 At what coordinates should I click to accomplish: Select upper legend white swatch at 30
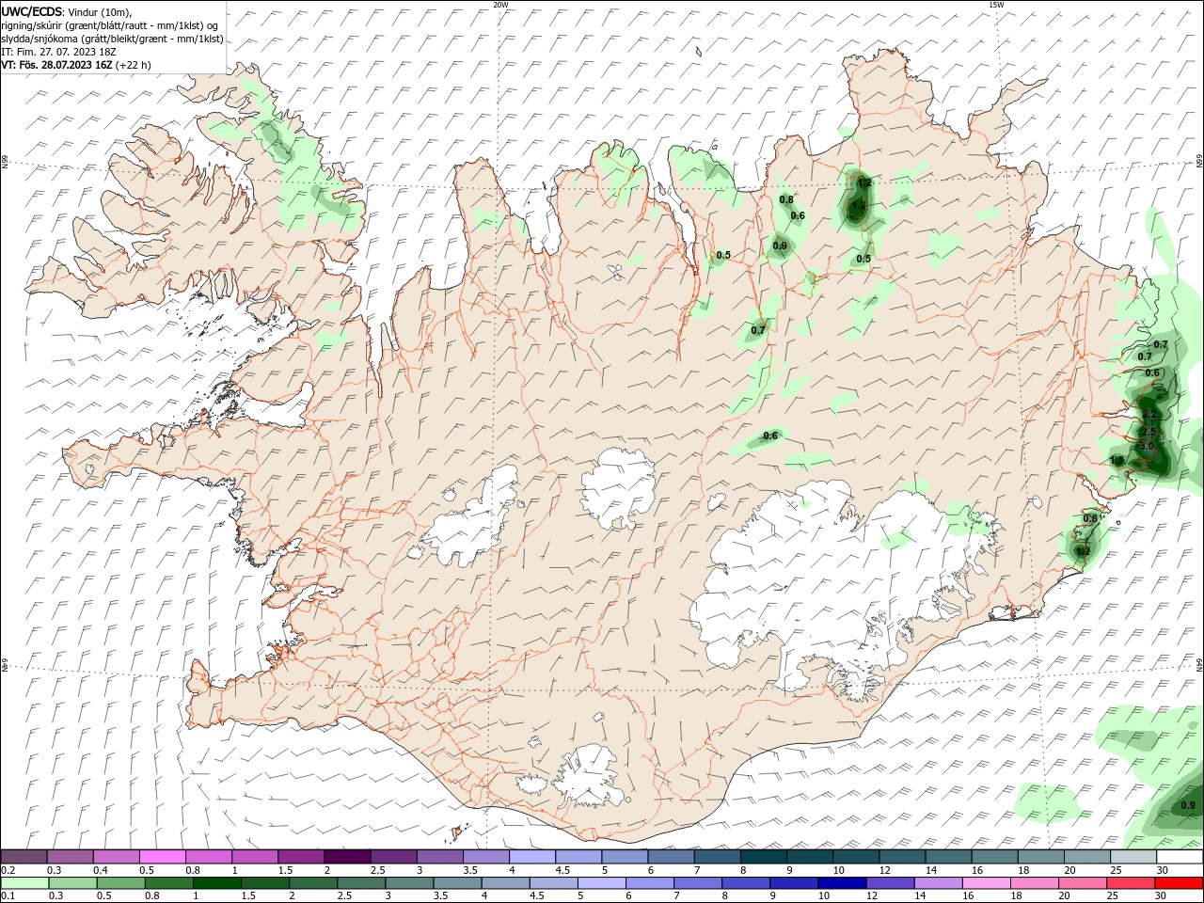click(x=1180, y=856)
